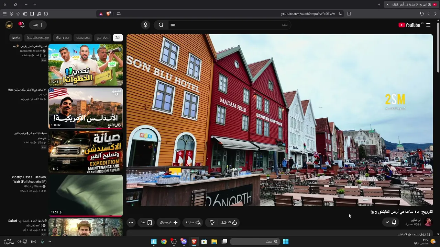440x247 pixels.
Task: Open Microsoft Store from the taskbar
Action: (204, 242)
